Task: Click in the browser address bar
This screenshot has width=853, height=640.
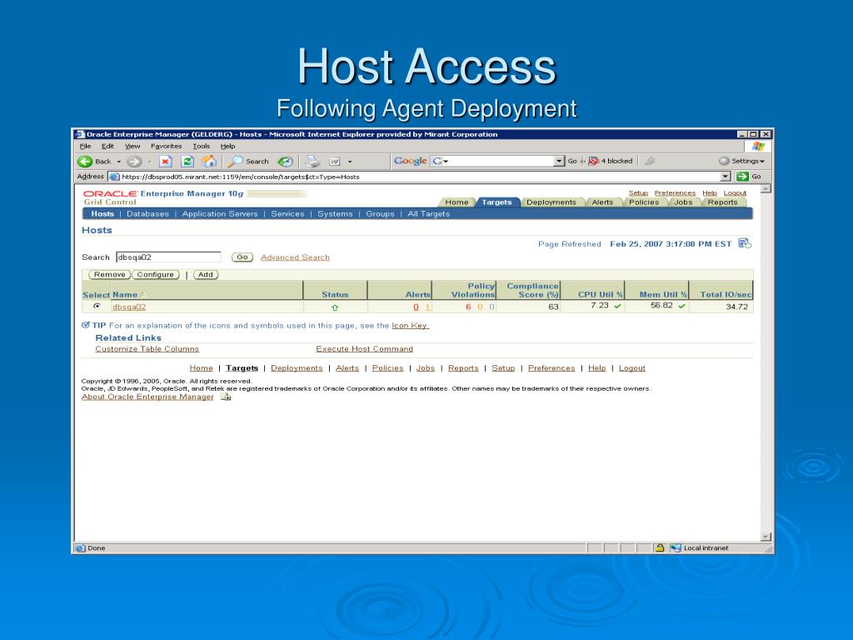Action: pos(420,177)
